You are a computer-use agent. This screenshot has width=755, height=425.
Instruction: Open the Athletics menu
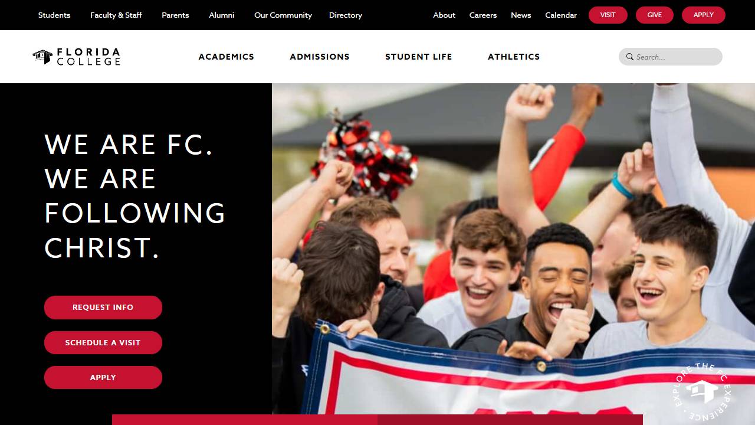[514, 57]
